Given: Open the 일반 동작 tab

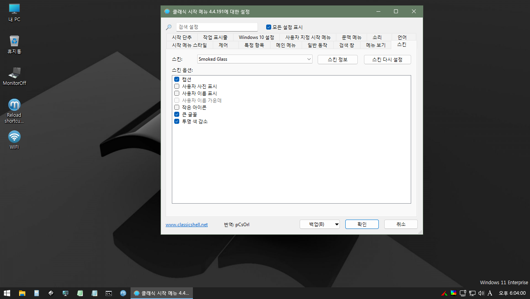Looking at the screenshot, I should pyautogui.click(x=317, y=45).
